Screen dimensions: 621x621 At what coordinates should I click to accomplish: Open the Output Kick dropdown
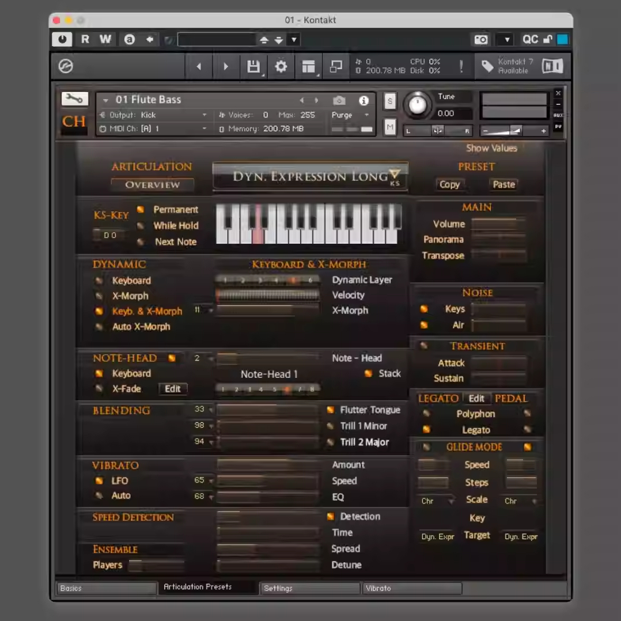click(x=154, y=115)
